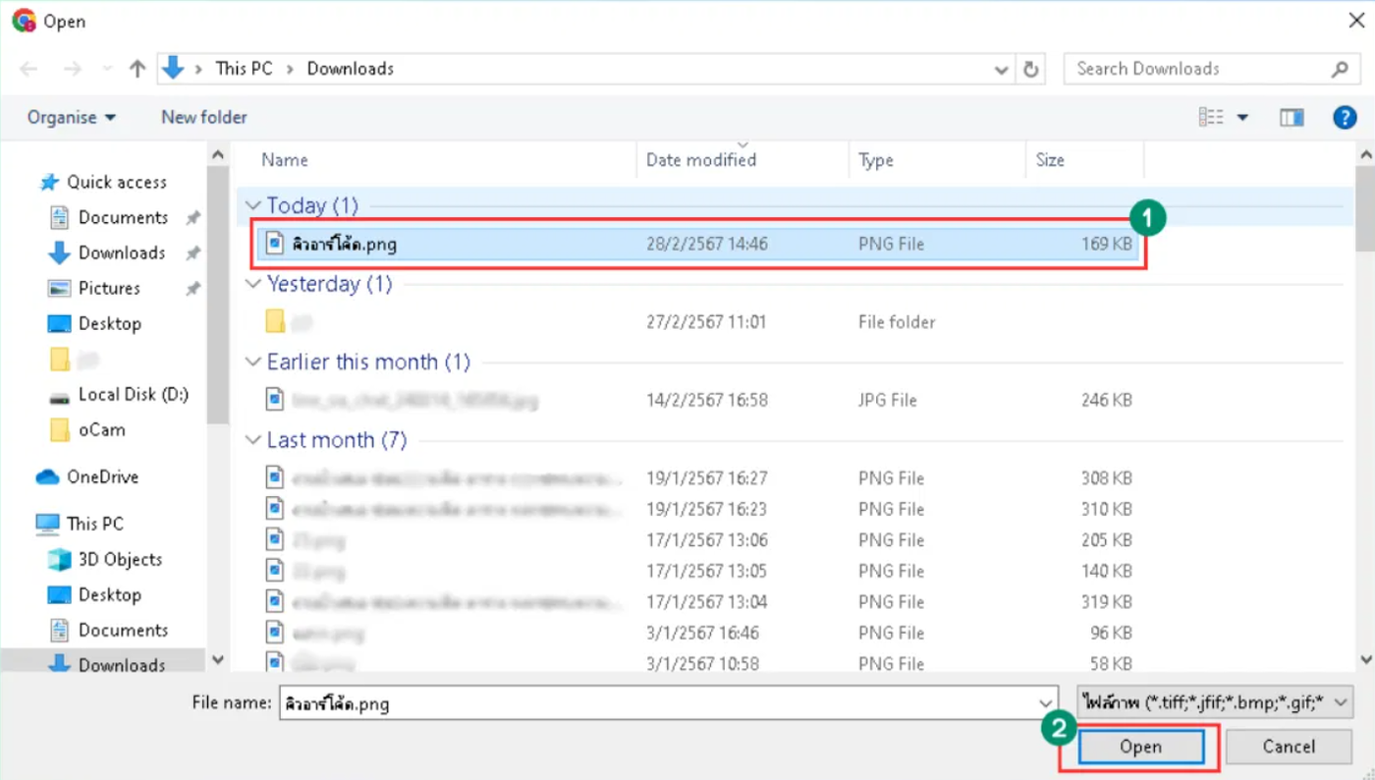Open Desktop under This PC

[95, 594]
